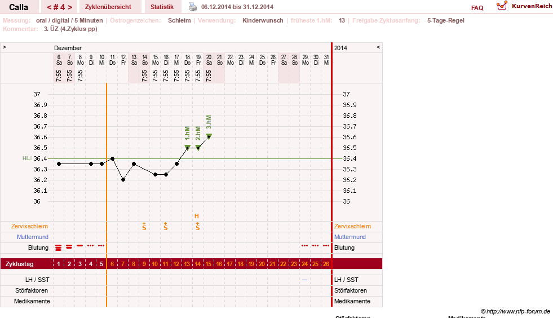Viewport: 553px width, 318px height.
Task: Open the Zyklenübersicht tab
Action: pyautogui.click(x=108, y=7)
